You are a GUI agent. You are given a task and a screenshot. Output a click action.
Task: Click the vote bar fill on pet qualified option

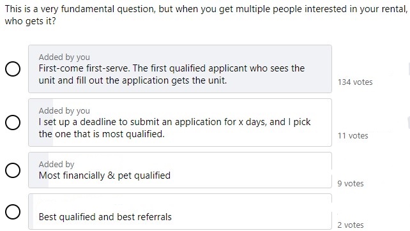tap(39, 170)
